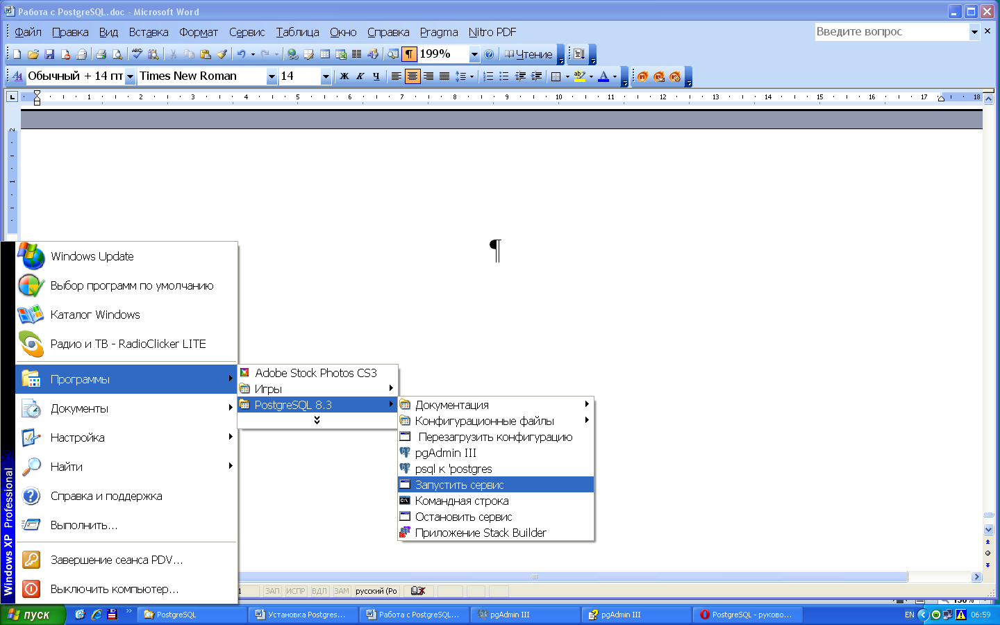Choose Остановить сервис menu entry

pos(496,517)
